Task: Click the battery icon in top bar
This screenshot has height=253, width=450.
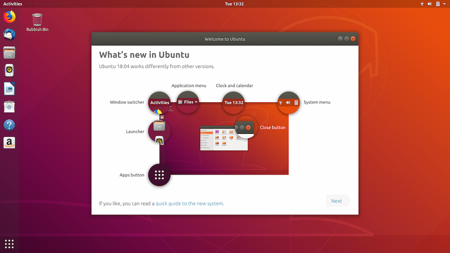Action: coord(438,4)
